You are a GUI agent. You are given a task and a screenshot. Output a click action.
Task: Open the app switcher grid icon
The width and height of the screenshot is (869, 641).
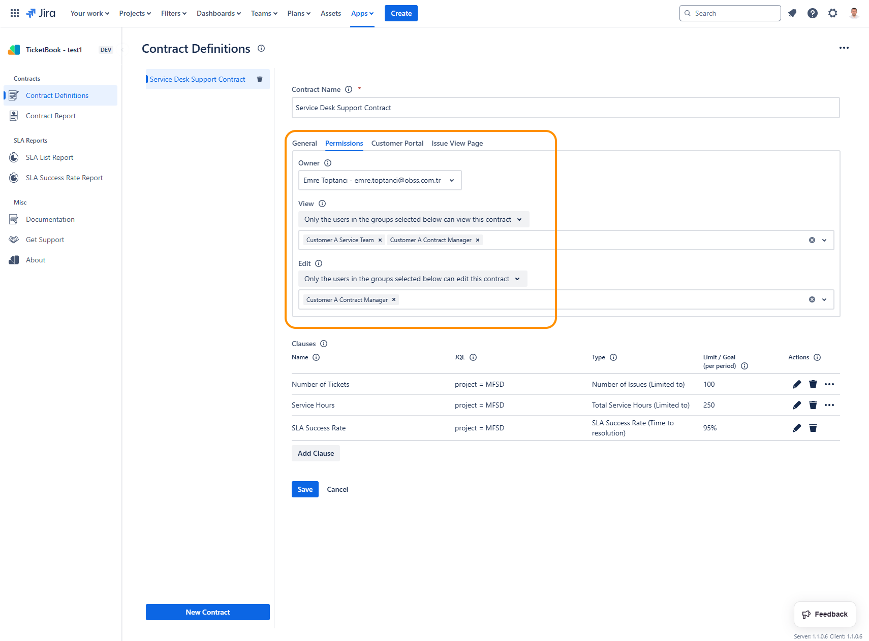15,13
